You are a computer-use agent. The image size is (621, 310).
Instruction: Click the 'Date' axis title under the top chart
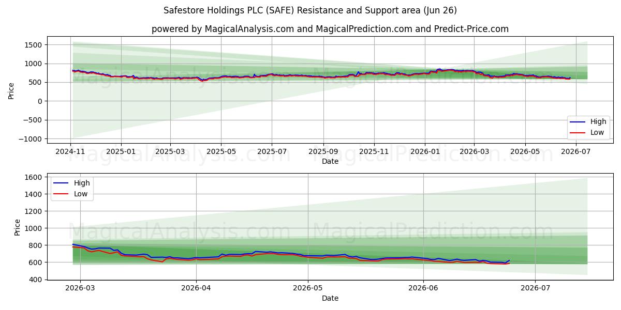coord(330,161)
